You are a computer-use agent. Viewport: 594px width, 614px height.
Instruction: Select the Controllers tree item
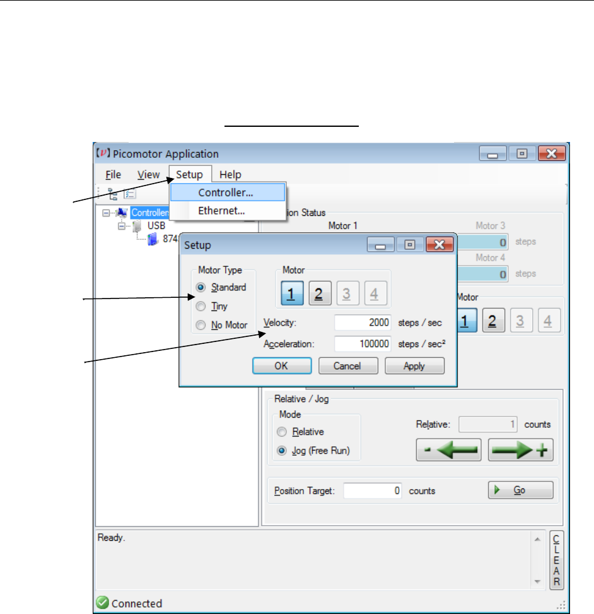pos(150,213)
